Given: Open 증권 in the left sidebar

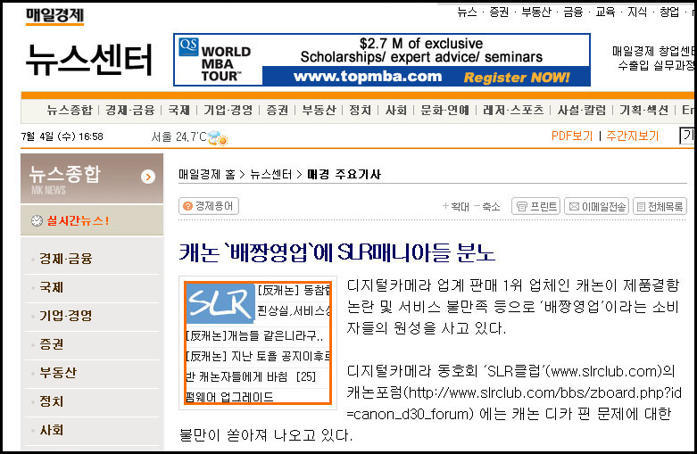Looking at the screenshot, I should (x=52, y=344).
